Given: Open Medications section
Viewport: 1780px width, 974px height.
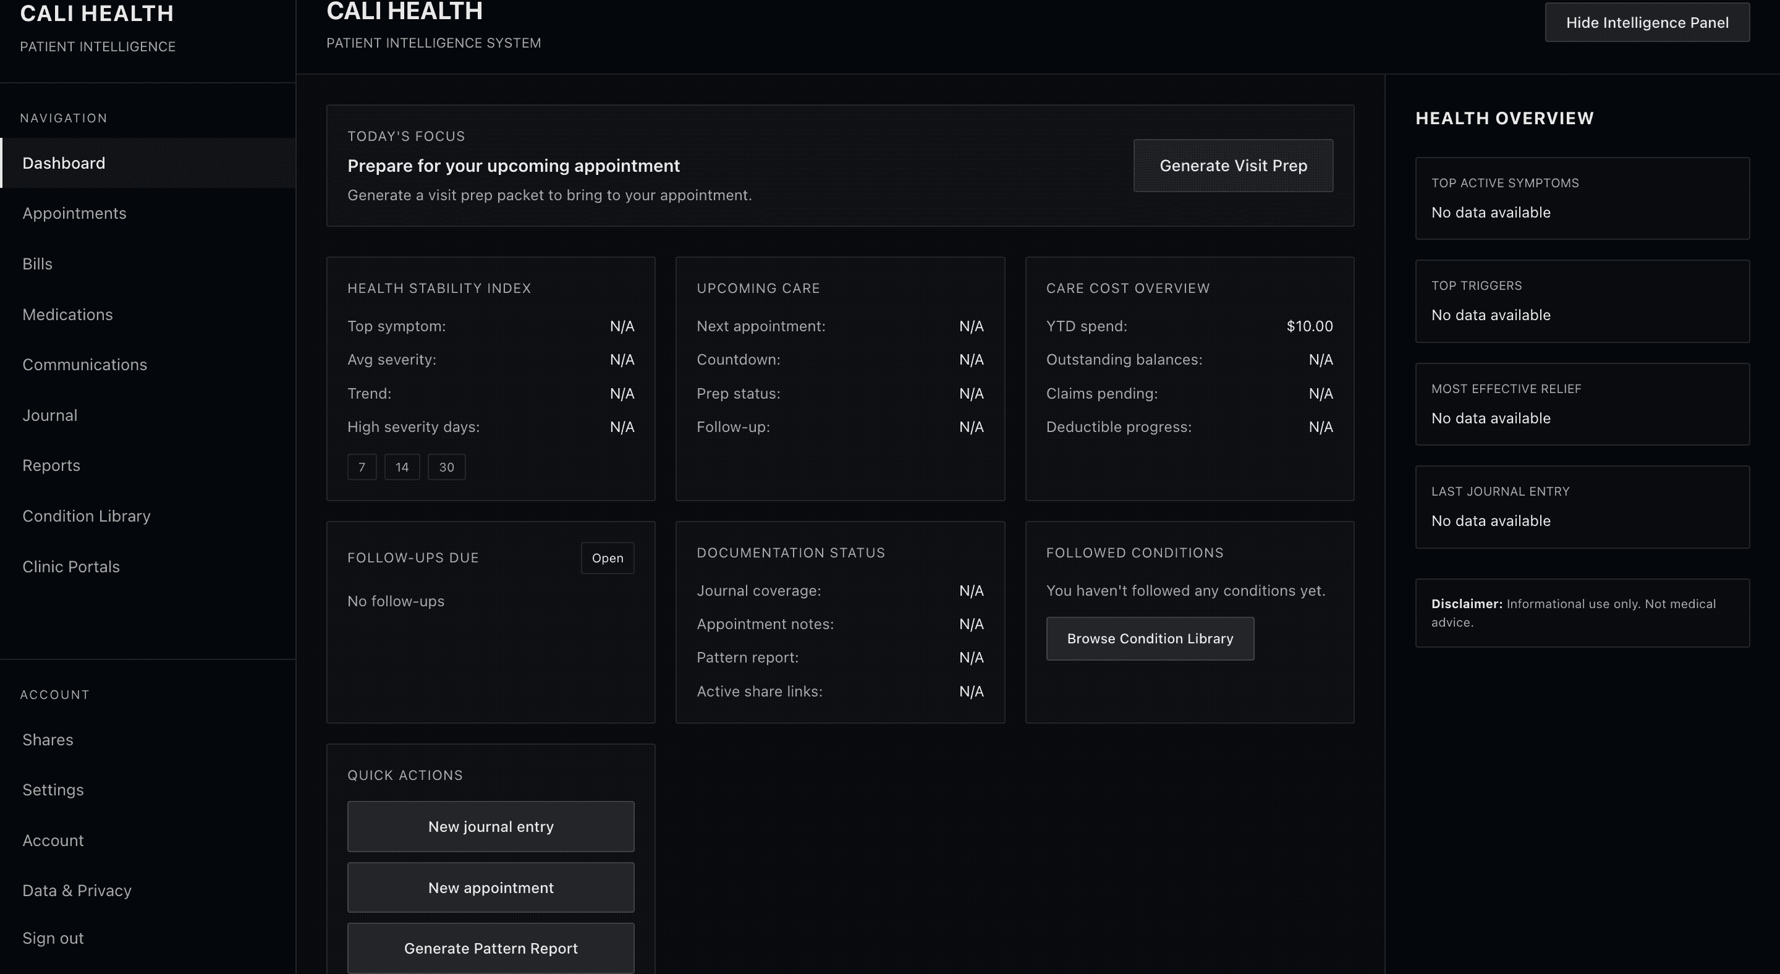Looking at the screenshot, I should tap(67, 315).
